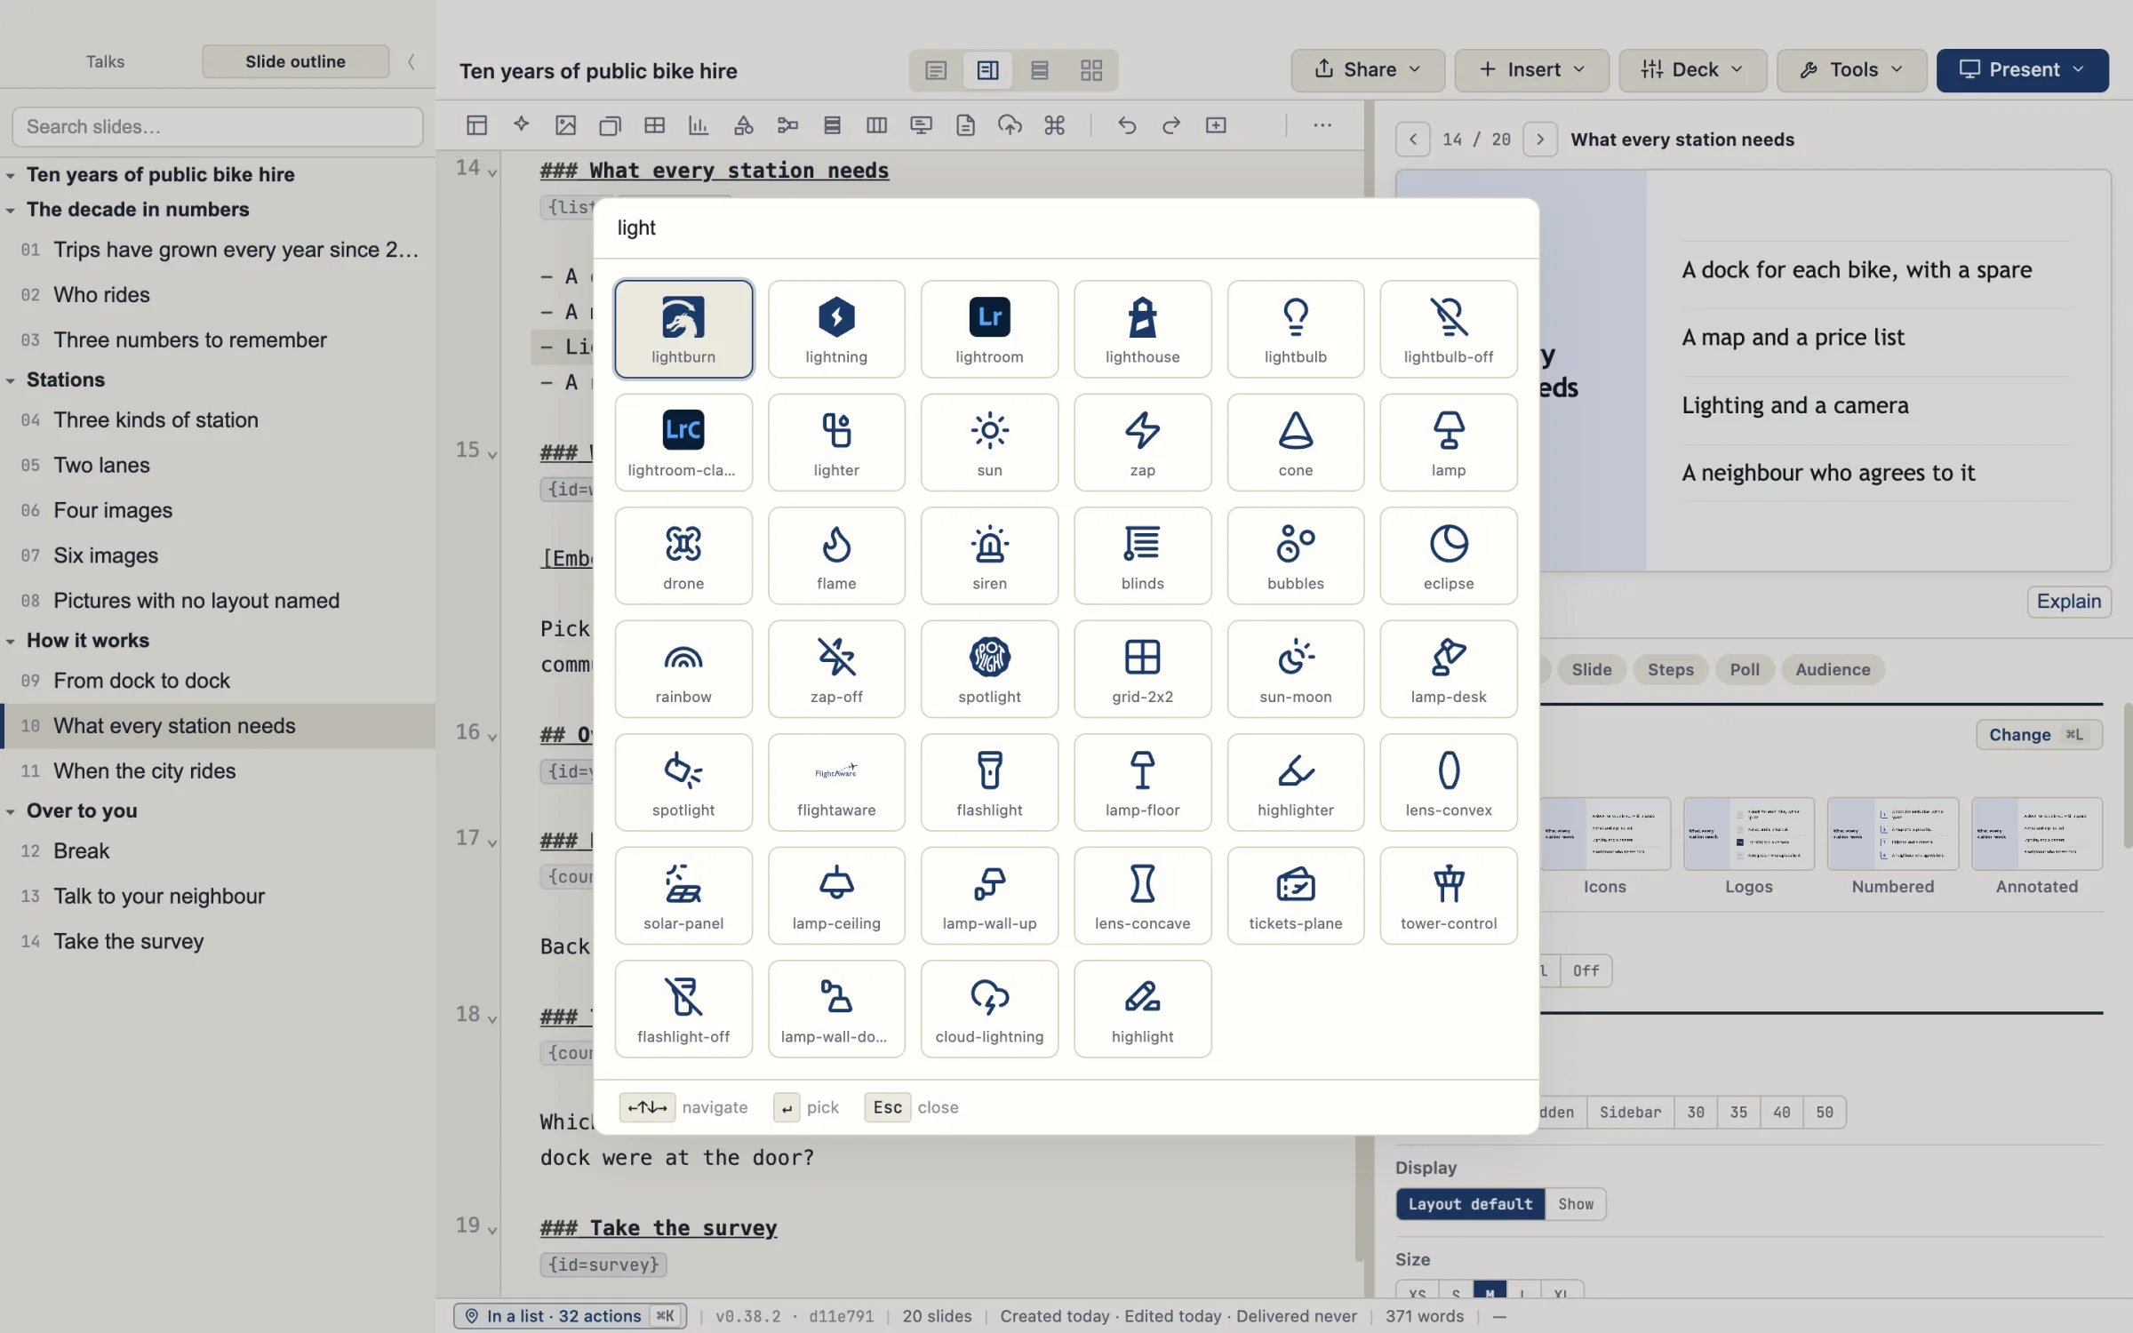The width and height of the screenshot is (2133, 1333).
Task: Select the cloud-lightning icon
Action: point(989,1009)
